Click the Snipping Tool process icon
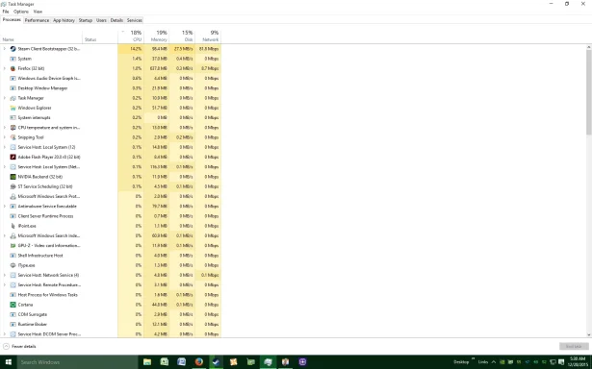This screenshot has height=369, width=592. click(x=13, y=137)
